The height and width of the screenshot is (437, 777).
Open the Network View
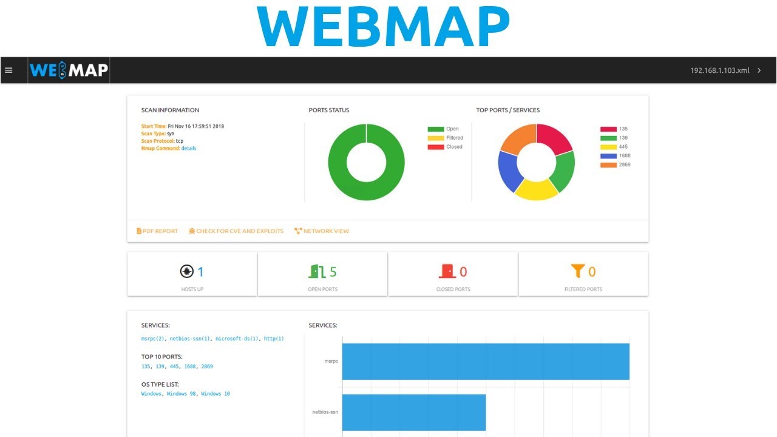pos(322,231)
